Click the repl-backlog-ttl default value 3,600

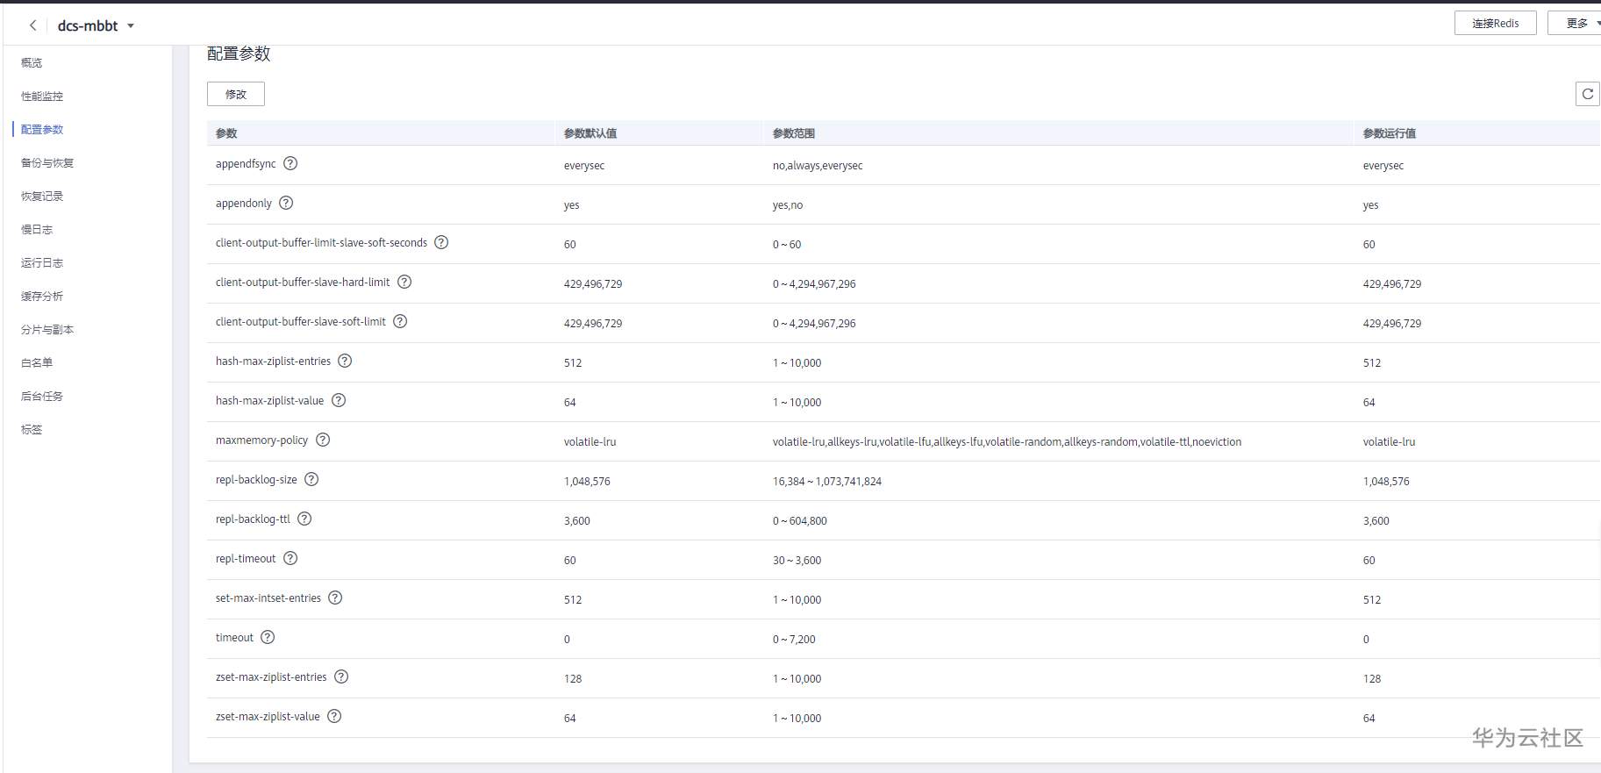click(x=577, y=521)
